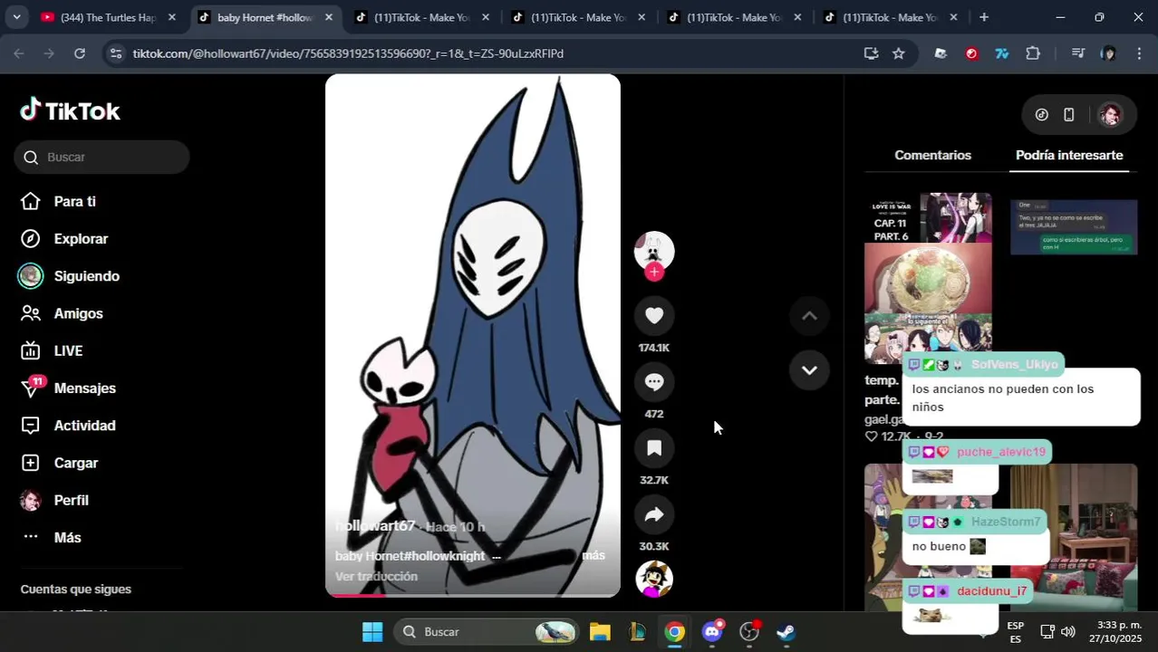Select Podría interesarte tab

pyautogui.click(x=1069, y=155)
